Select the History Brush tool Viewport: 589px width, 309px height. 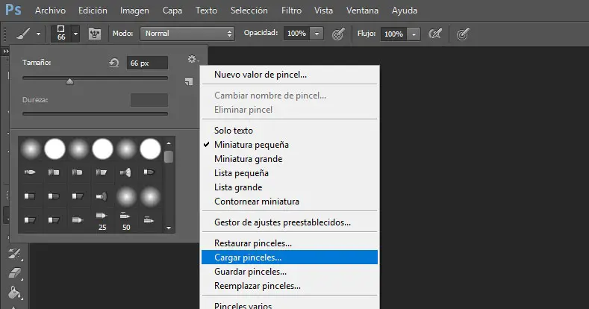pos(14,255)
